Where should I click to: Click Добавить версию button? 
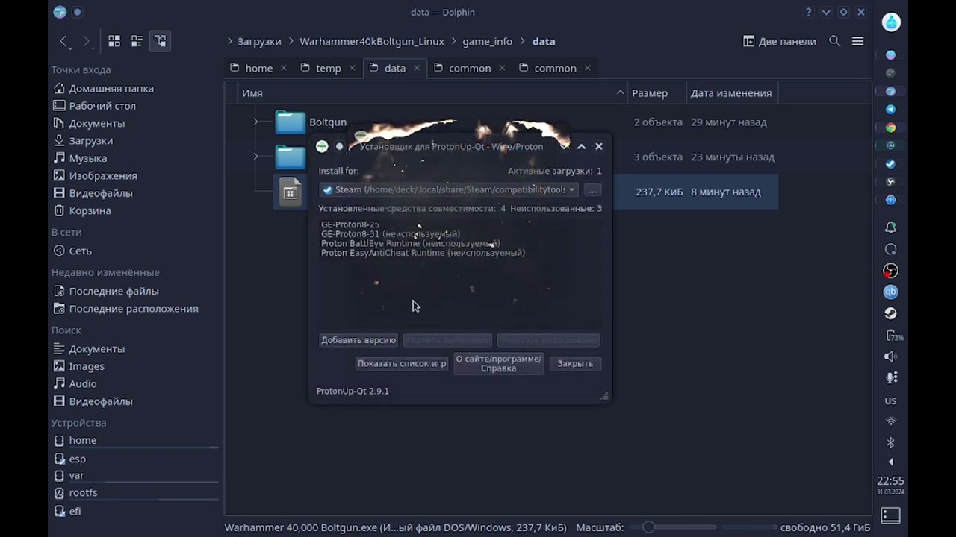(x=358, y=340)
